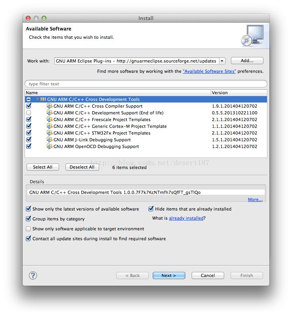Click the Details text showing version 1.0.0

115,192
